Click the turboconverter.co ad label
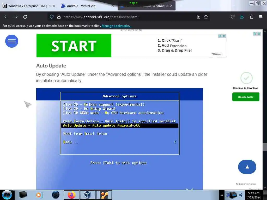This screenshot has height=200, width=267. (246, 184)
